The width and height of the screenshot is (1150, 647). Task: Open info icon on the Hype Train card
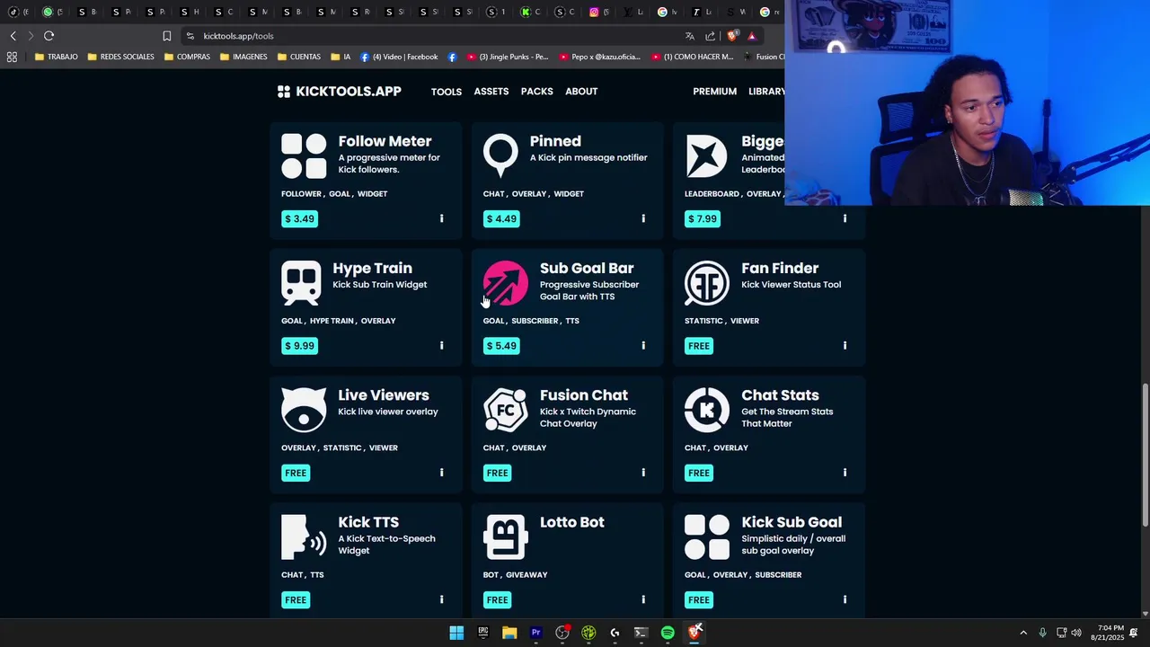pos(441,345)
